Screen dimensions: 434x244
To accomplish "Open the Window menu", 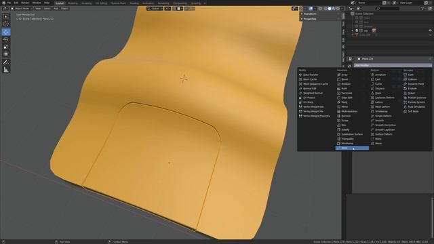I will pyautogui.click(x=37, y=3).
